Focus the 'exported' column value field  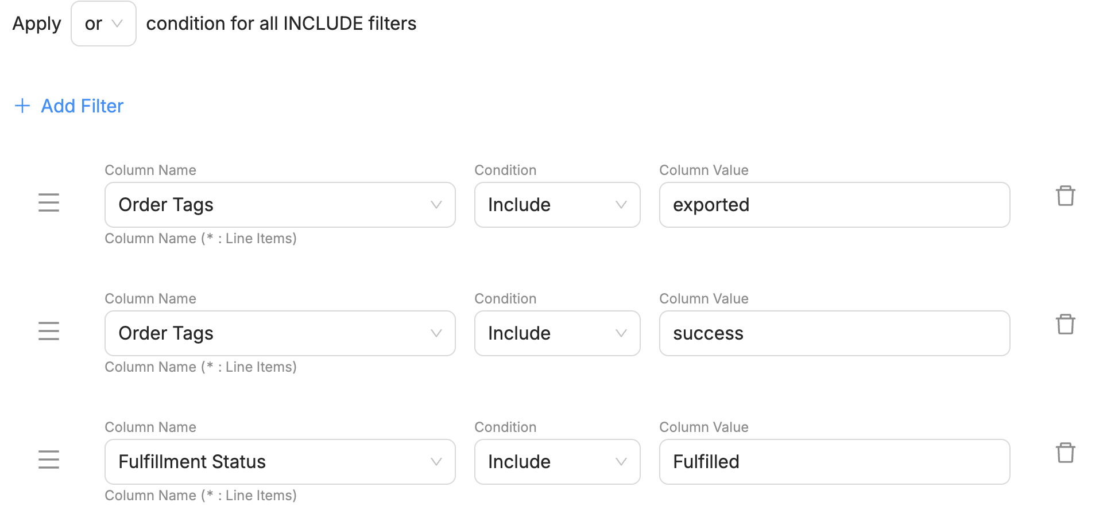(835, 205)
